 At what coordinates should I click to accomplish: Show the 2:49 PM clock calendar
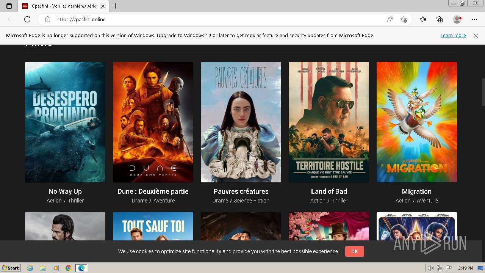coord(465,268)
